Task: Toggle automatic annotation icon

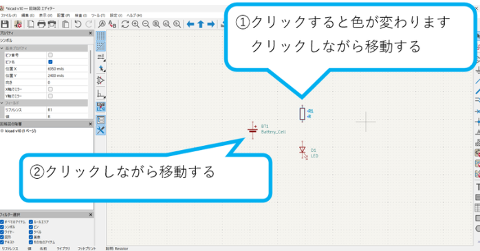Action: tap(100, 107)
